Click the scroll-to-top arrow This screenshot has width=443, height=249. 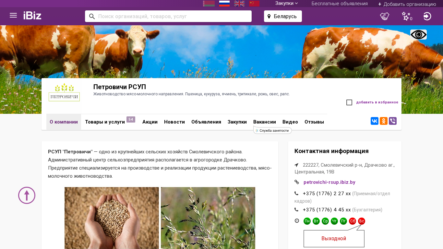pyautogui.click(x=27, y=196)
